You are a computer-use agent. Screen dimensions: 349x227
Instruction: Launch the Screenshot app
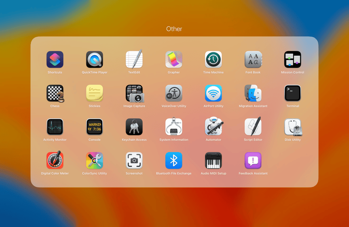[x=134, y=160]
